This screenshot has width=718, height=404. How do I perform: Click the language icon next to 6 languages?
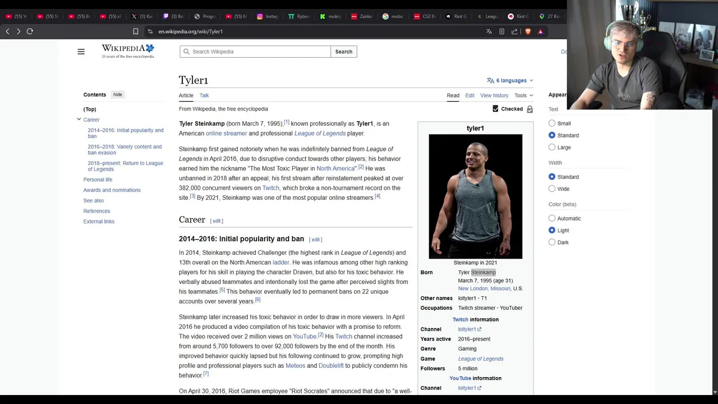pyautogui.click(x=490, y=80)
